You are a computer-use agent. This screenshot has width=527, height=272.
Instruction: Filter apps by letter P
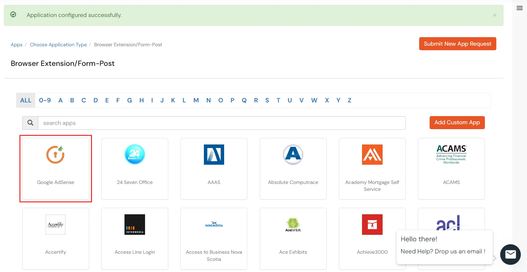click(233, 100)
